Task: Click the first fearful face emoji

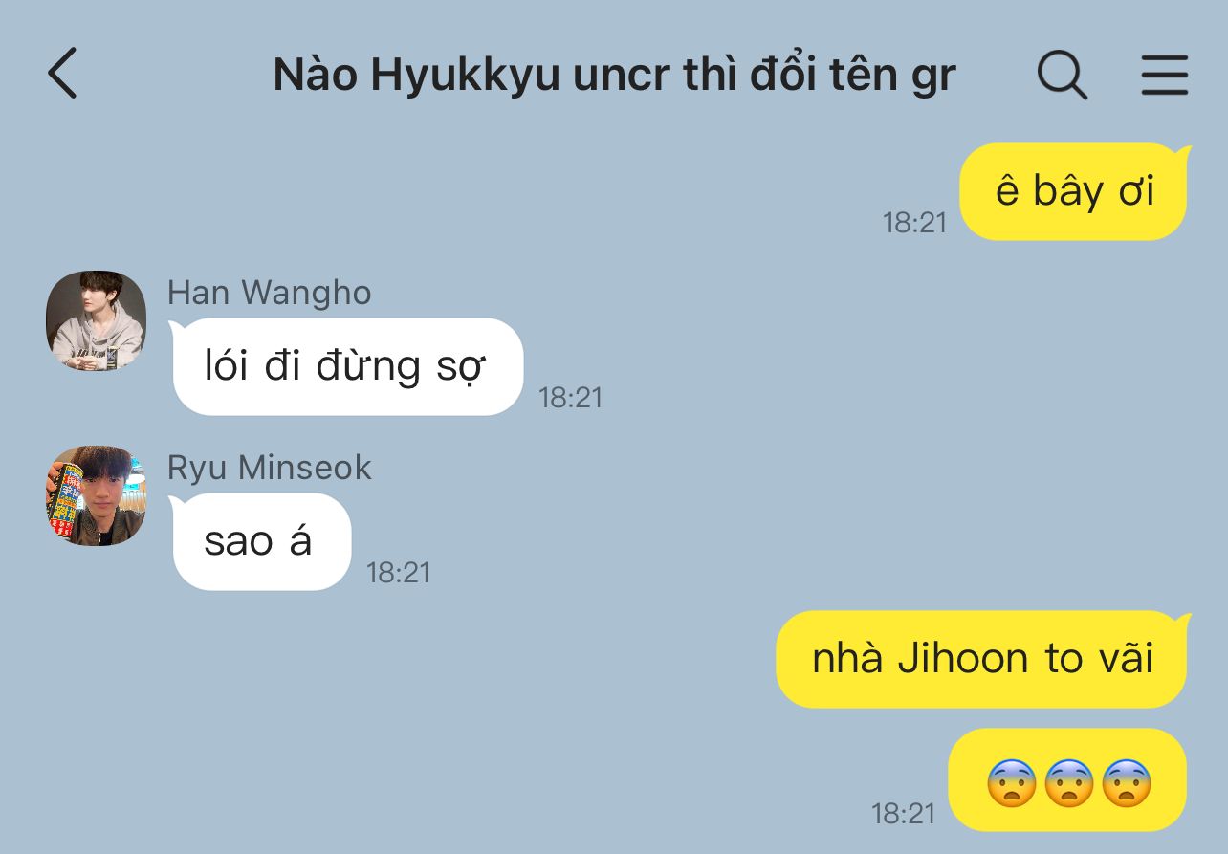Action: tap(1011, 783)
